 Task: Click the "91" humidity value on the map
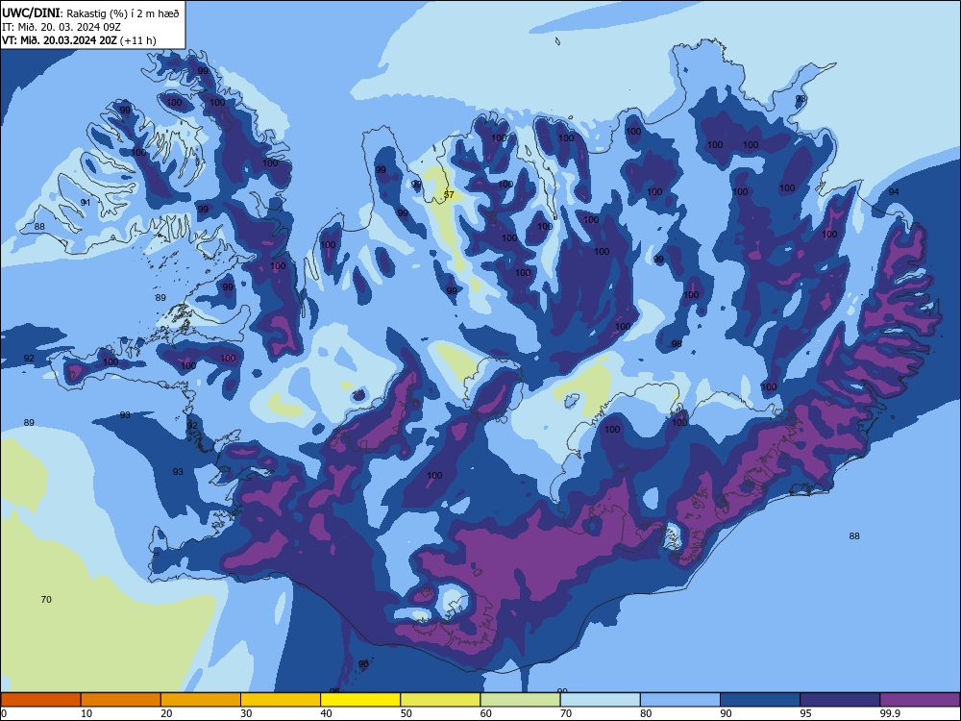point(86,202)
